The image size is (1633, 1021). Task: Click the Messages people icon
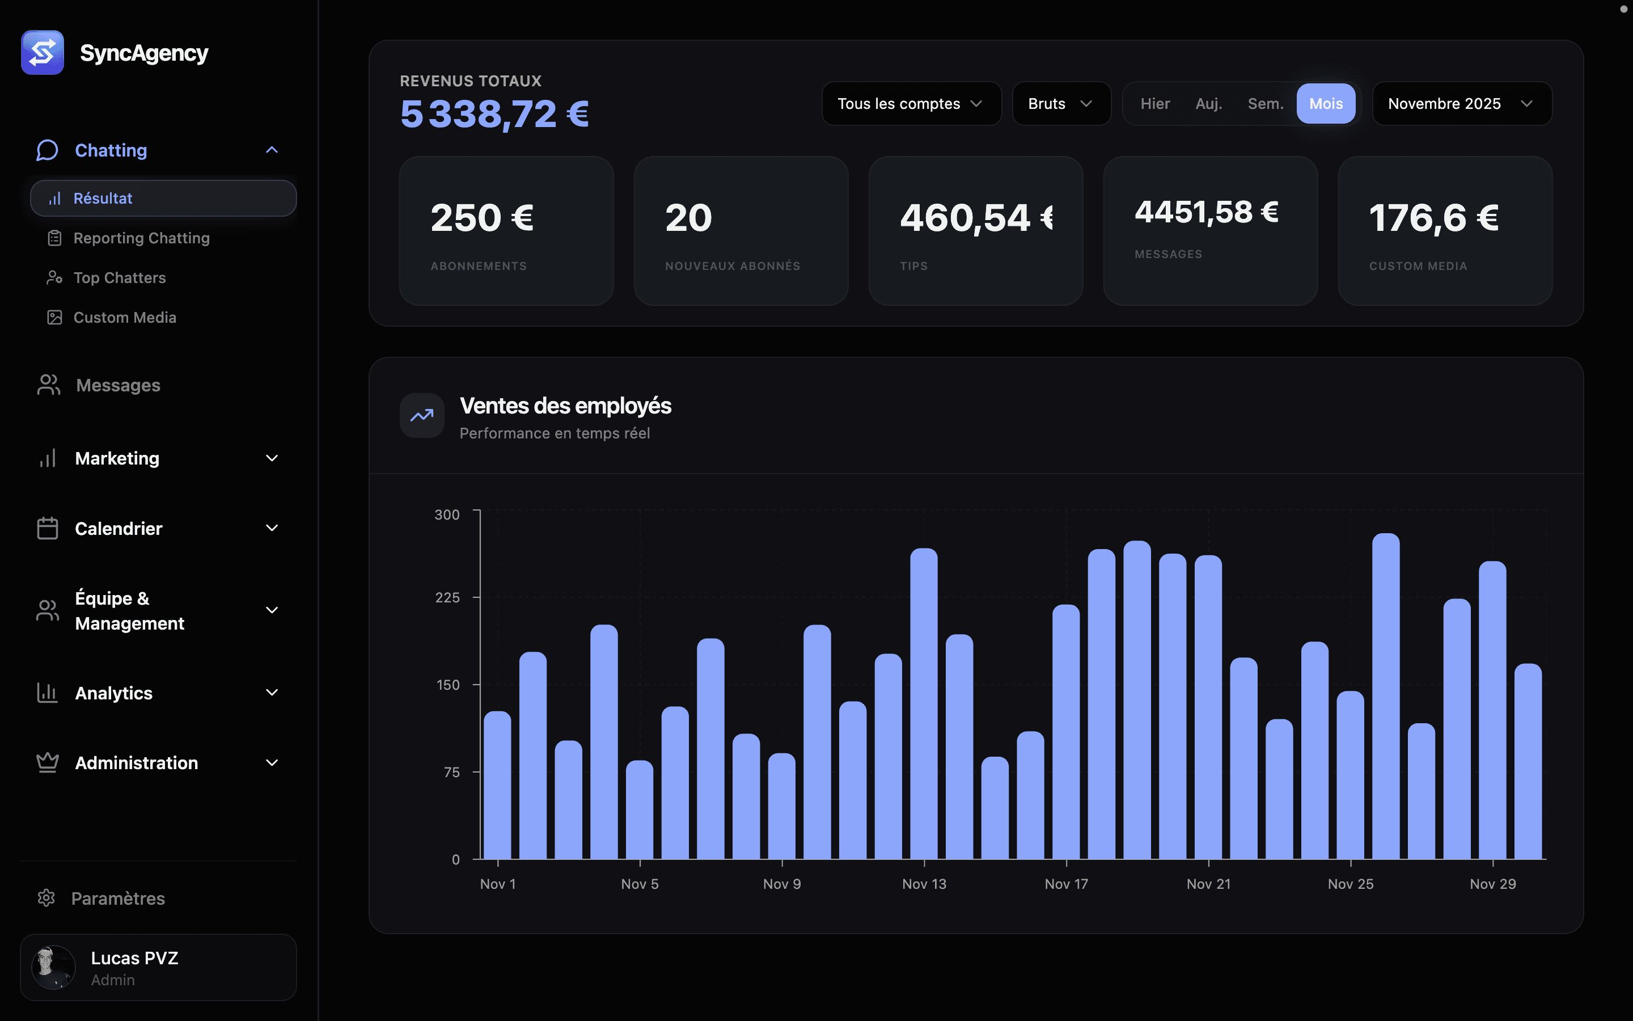pyautogui.click(x=48, y=385)
